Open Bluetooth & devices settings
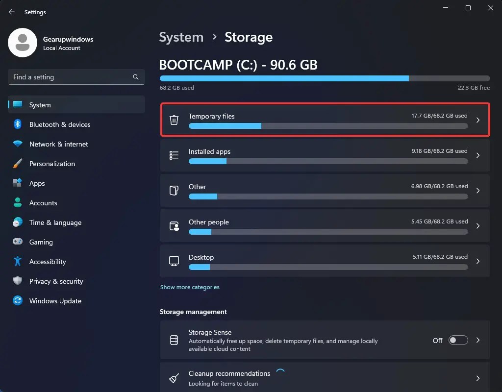 60,124
